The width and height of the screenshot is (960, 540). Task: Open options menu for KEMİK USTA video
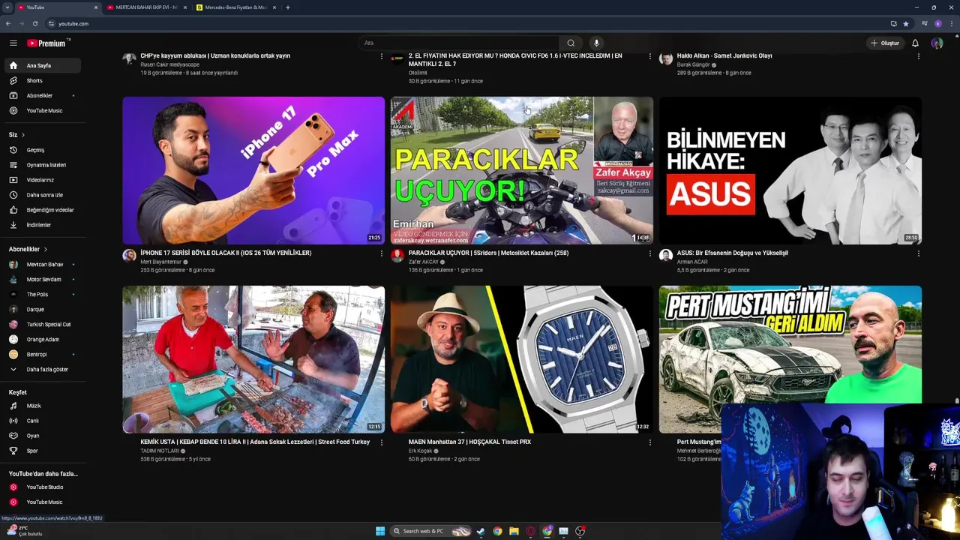click(381, 442)
